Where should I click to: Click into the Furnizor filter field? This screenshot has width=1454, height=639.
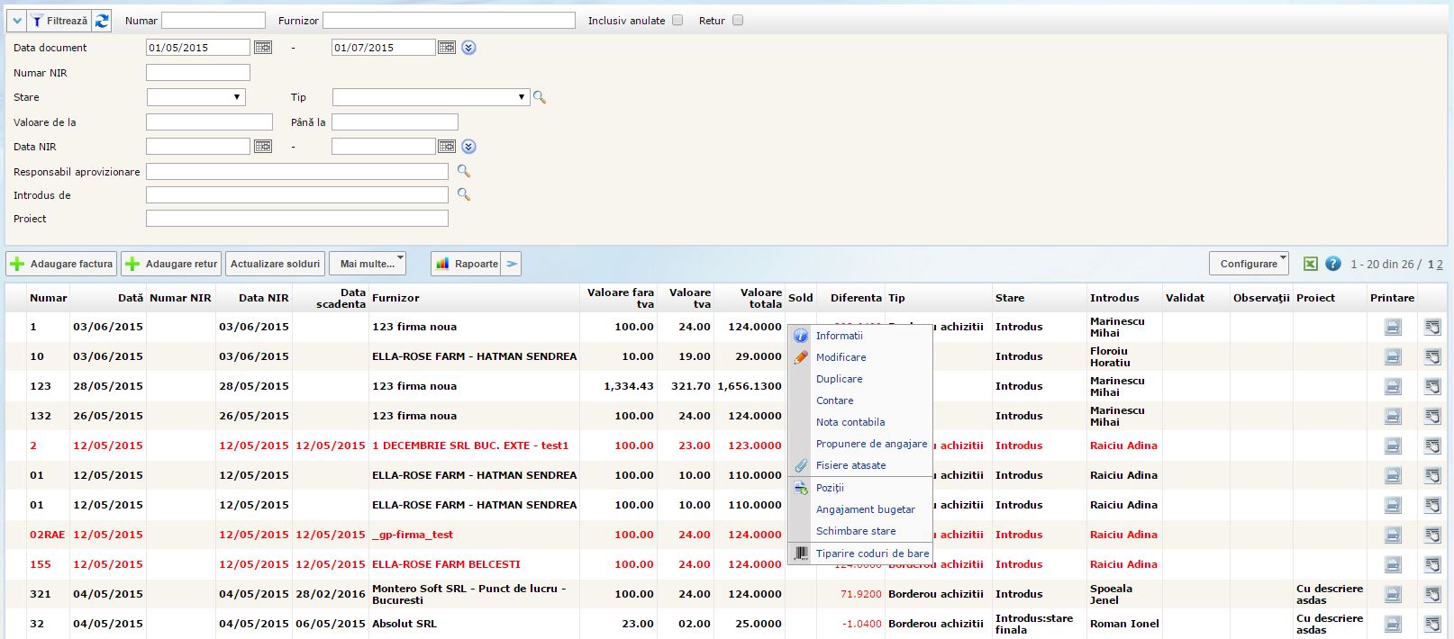pos(449,21)
